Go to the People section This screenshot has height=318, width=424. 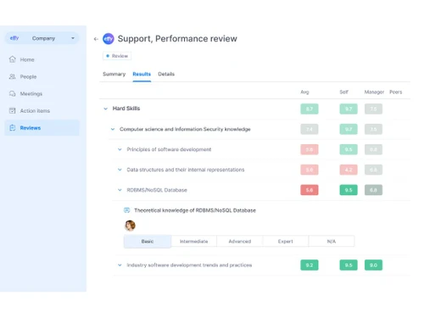point(28,76)
